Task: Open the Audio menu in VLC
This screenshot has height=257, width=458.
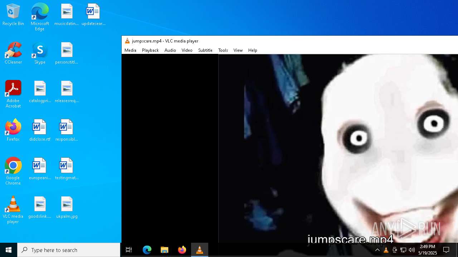Action: pyautogui.click(x=170, y=50)
